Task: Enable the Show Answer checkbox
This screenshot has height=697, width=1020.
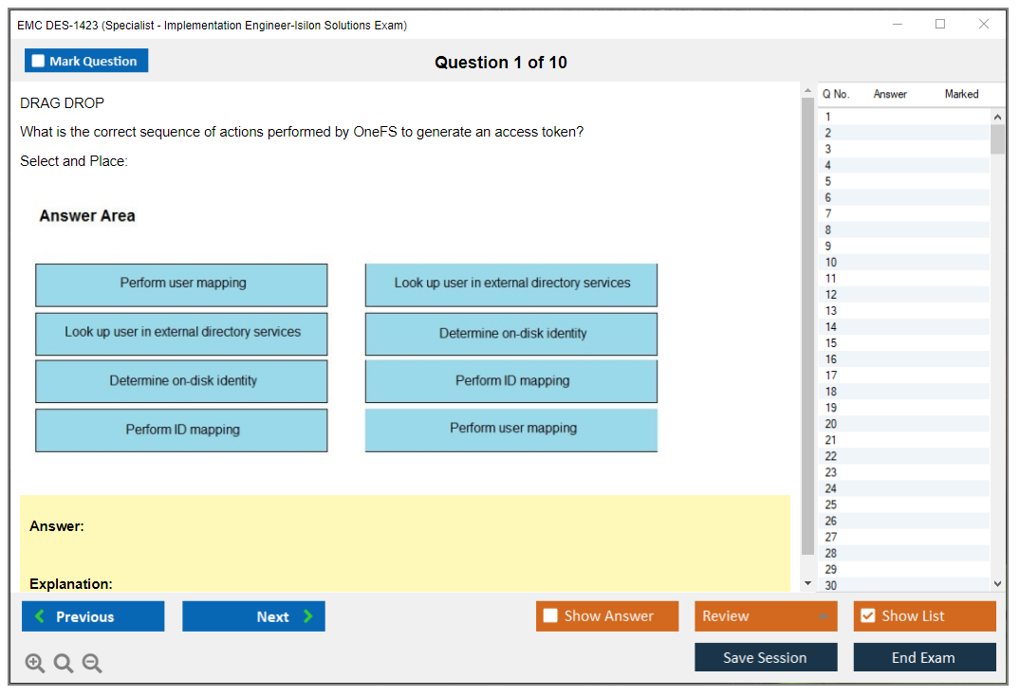Action: tap(550, 616)
